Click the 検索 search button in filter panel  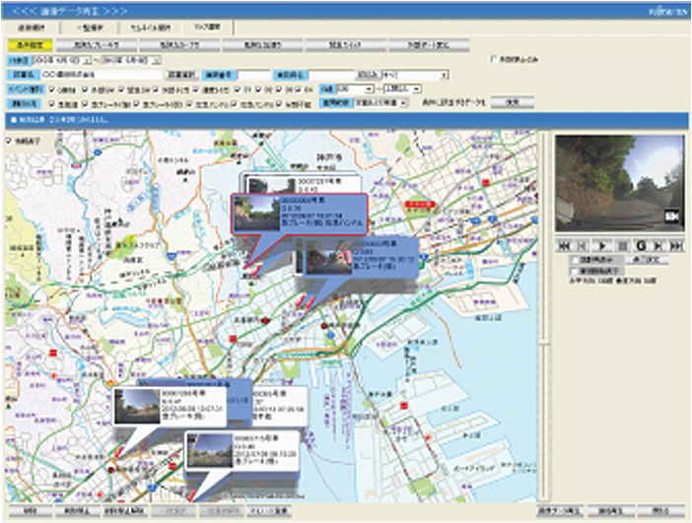[512, 101]
